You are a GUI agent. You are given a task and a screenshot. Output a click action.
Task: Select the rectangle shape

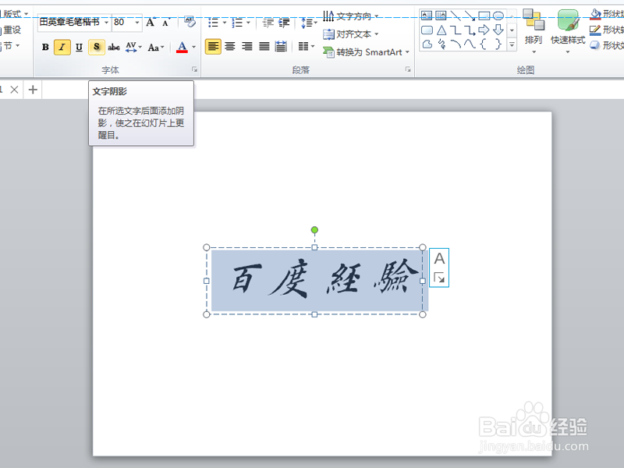(484, 16)
